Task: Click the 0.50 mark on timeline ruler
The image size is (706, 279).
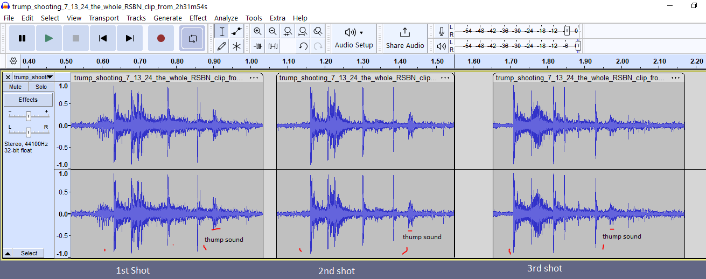Action: (66, 61)
